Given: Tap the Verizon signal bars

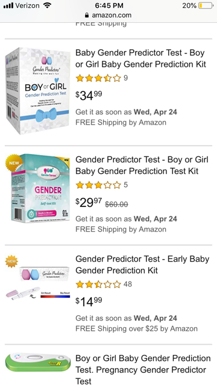Looking at the screenshot, I should [x=8, y=5].
